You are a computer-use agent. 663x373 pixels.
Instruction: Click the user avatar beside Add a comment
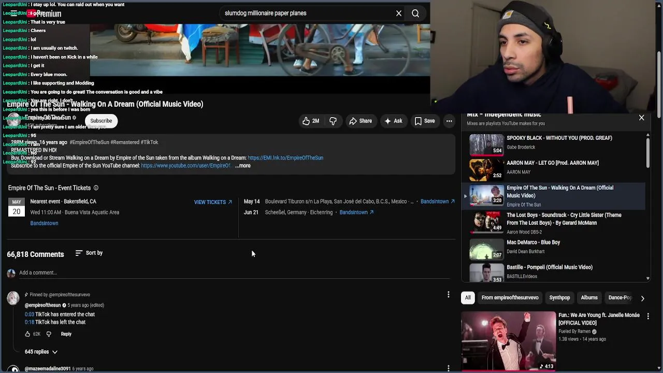click(11, 273)
